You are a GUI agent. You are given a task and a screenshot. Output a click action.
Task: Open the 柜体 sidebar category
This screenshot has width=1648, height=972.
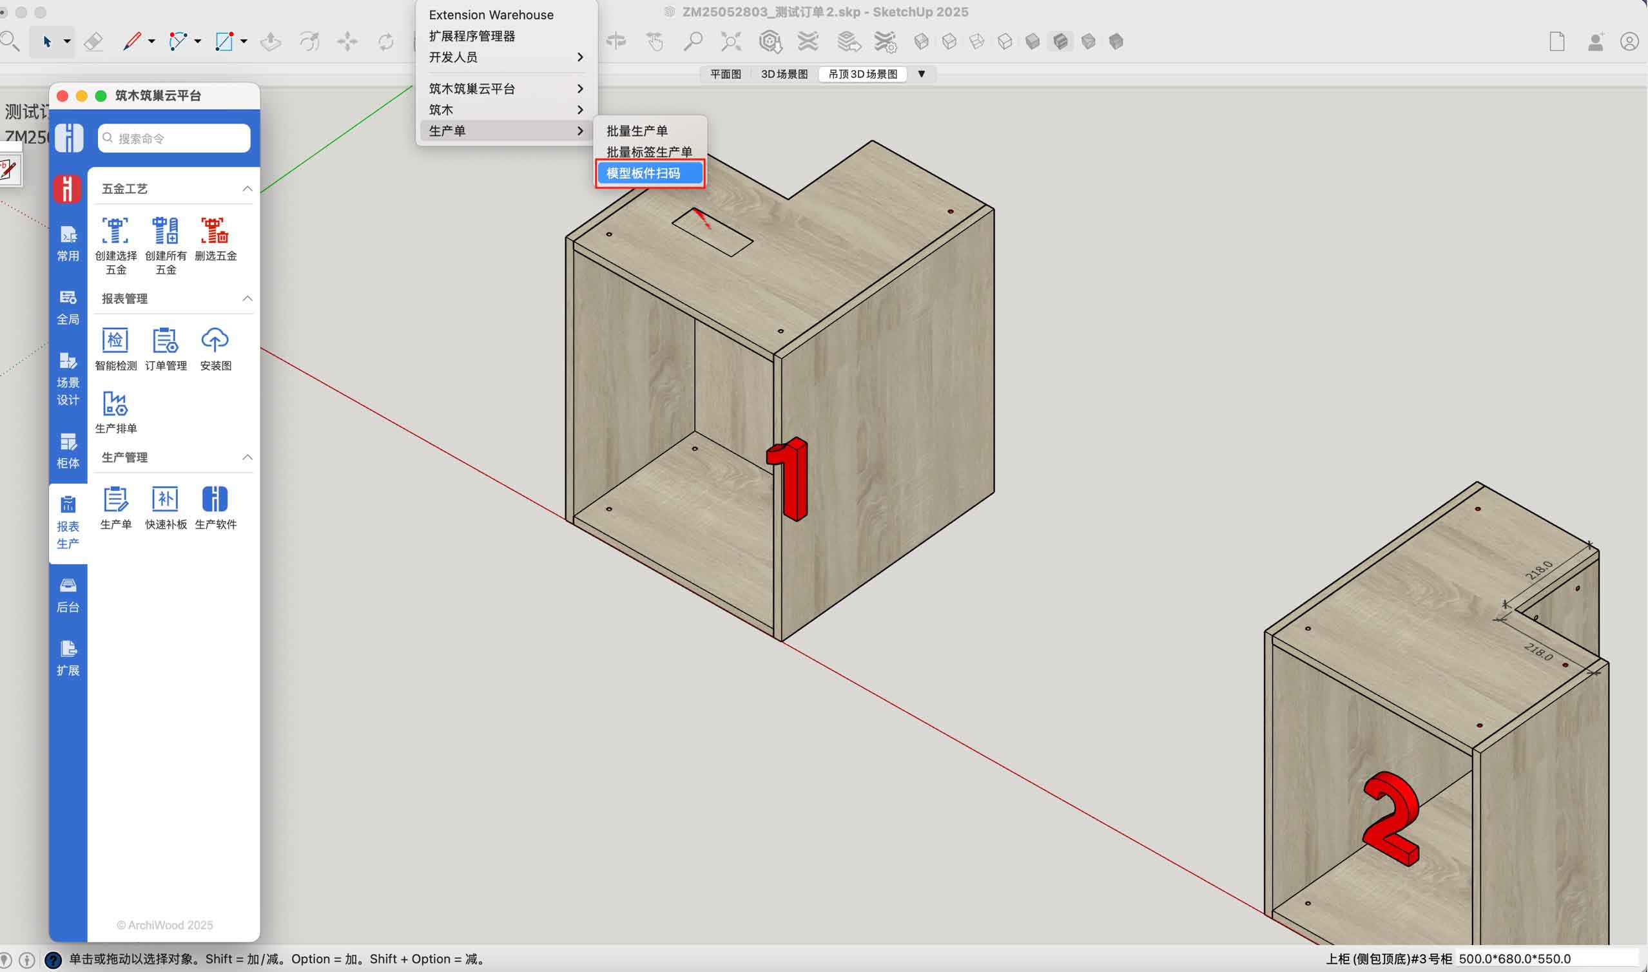click(x=68, y=451)
